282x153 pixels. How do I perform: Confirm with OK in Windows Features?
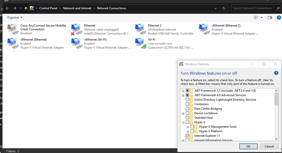point(248,146)
